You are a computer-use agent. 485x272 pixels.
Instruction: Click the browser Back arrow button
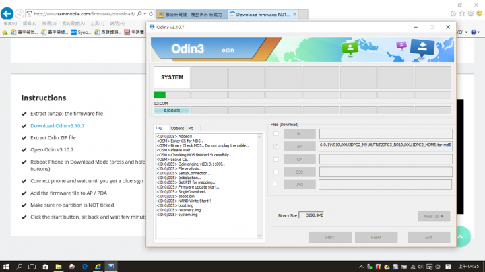coord(7,13)
